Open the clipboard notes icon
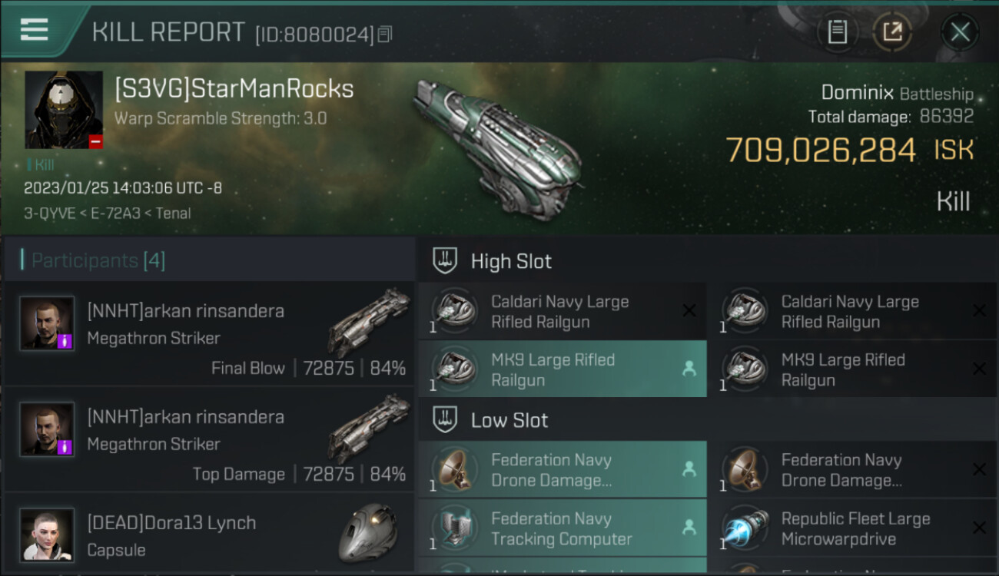999x576 pixels. tap(837, 31)
